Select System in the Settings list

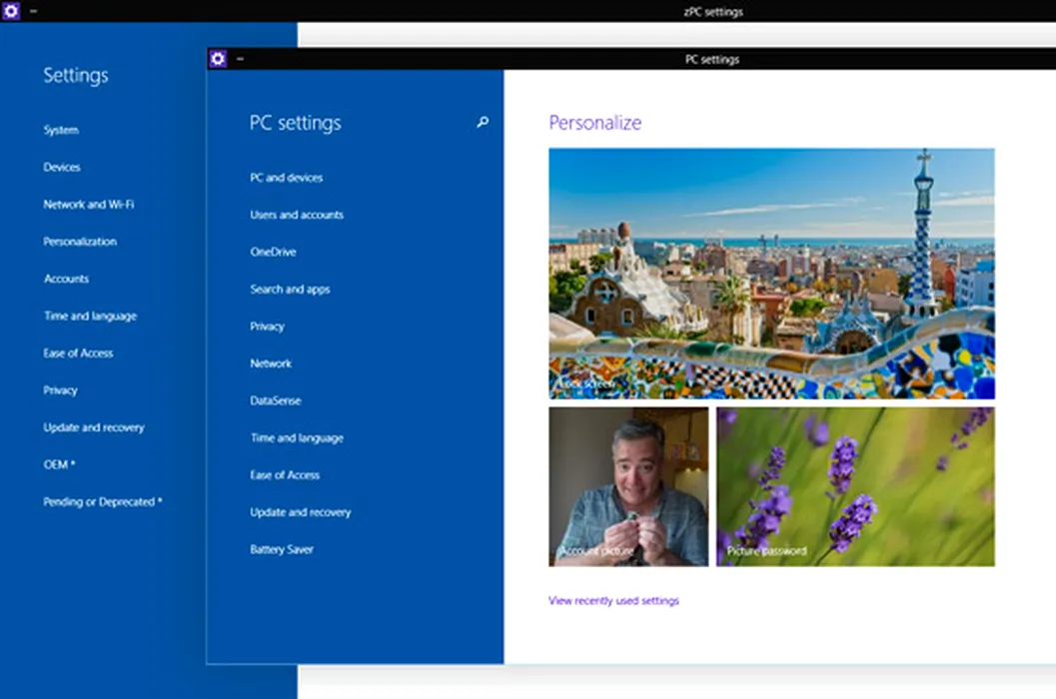61,130
